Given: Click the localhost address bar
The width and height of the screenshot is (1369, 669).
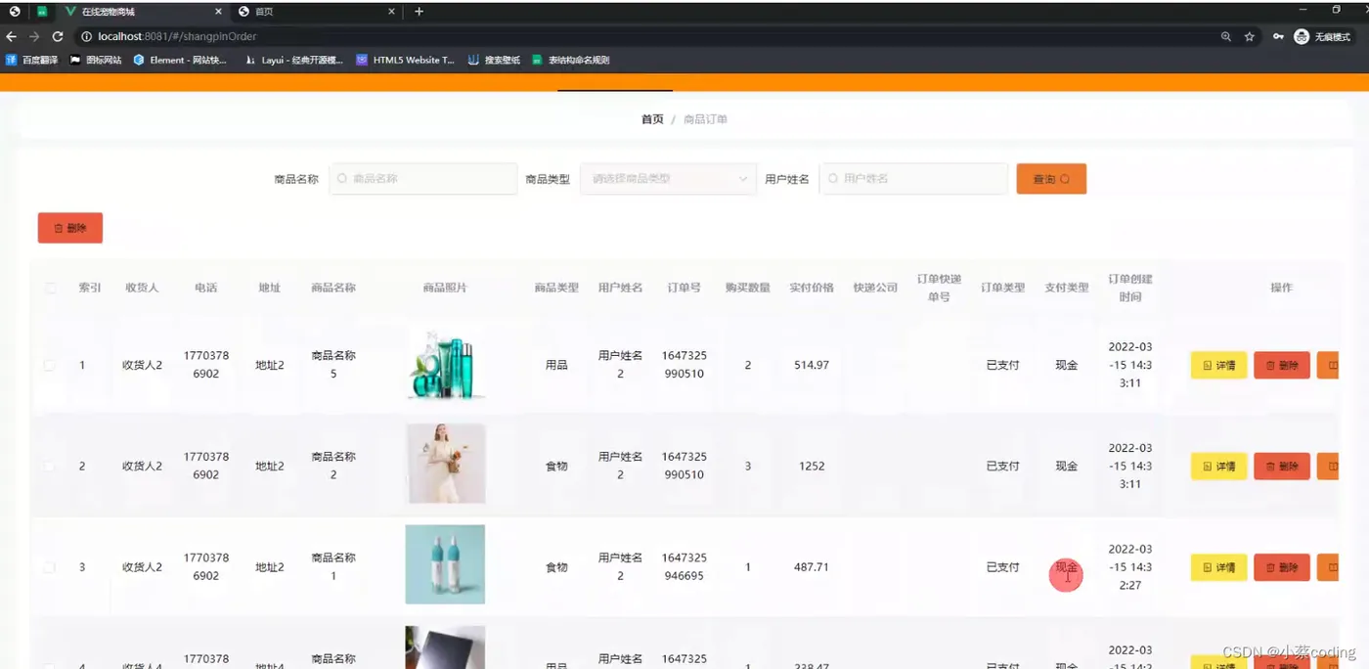Looking at the screenshot, I should 645,36.
